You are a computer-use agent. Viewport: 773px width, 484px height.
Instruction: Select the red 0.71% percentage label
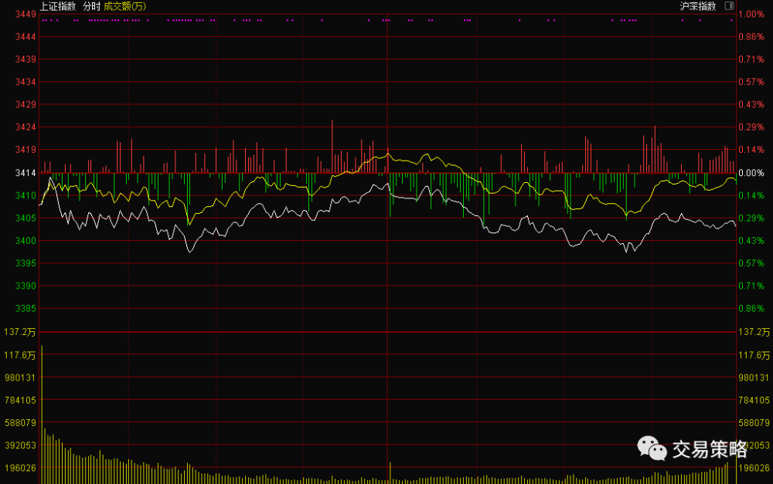click(x=751, y=59)
